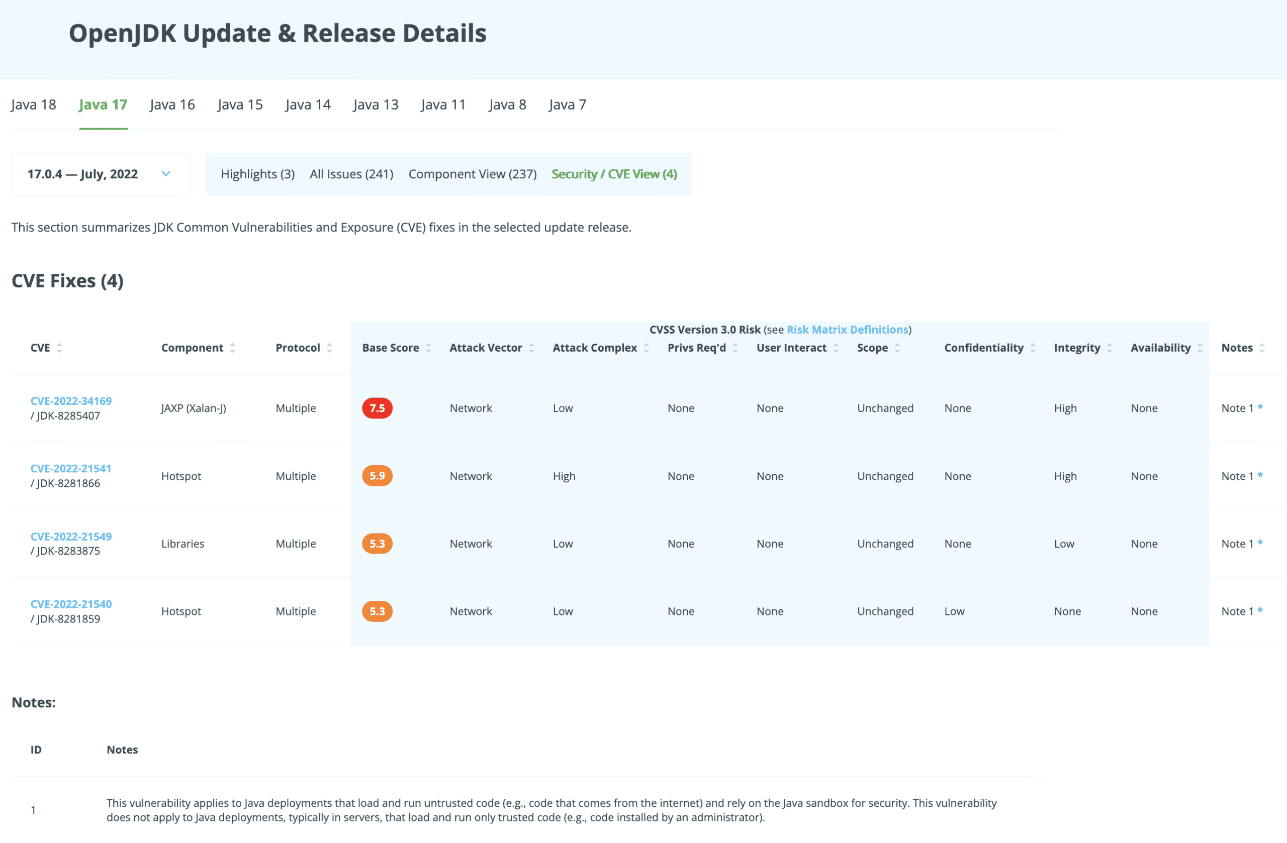Click the 5.9 base score badge
Screen dimensions: 1287x843
coord(378,476)
